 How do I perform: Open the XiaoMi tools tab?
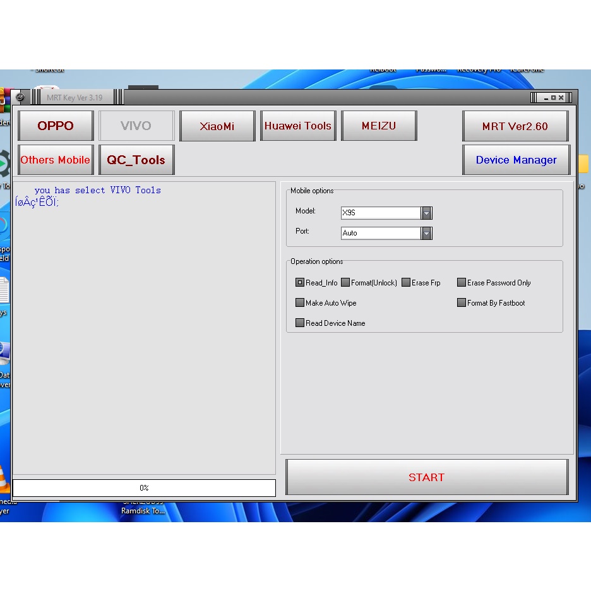[x=217, y=126]
